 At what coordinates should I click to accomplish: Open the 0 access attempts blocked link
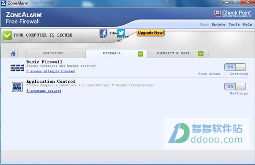point(51,71)
